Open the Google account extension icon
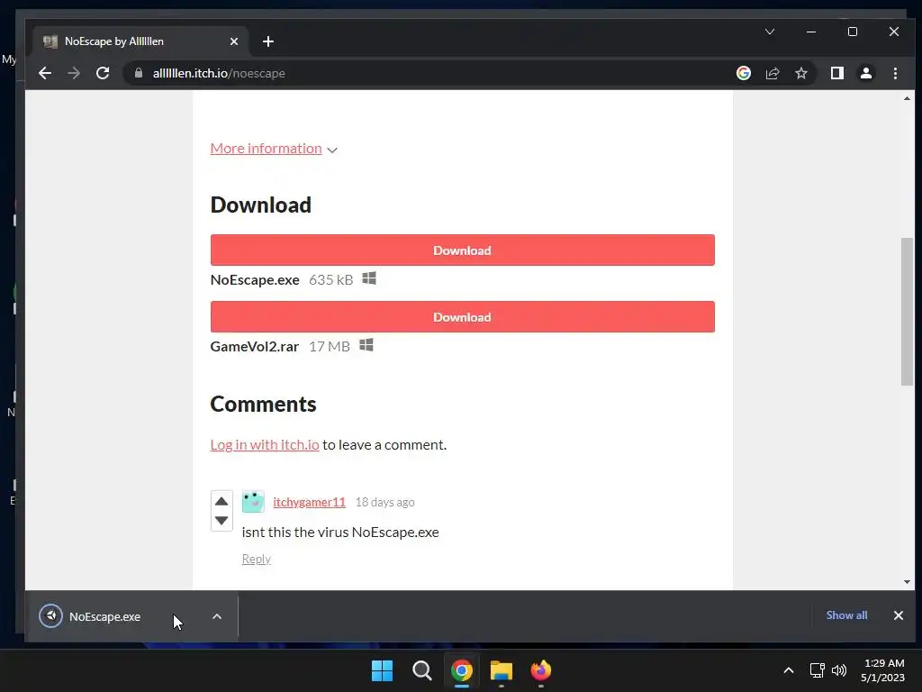The image size is (922, 692). (743, 73)
